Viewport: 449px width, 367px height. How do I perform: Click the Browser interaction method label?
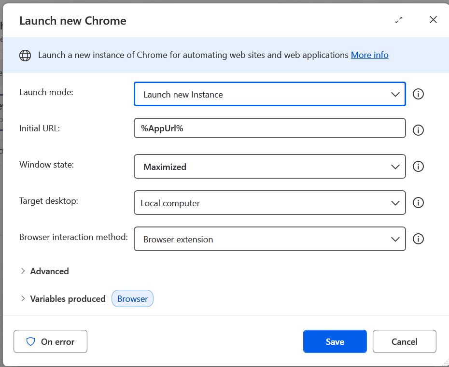73,237
